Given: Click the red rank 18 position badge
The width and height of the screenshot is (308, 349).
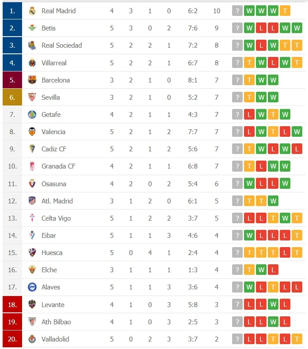Looking at the screenshot, I should [x=12, y=304].
